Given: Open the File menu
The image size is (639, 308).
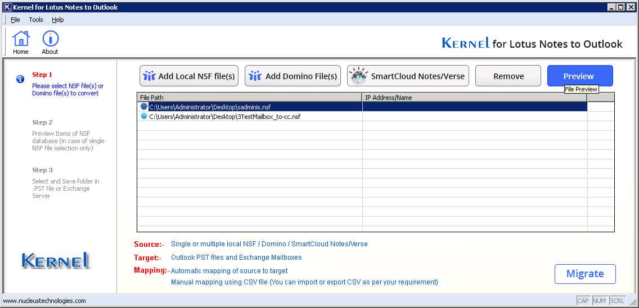Looking at the screenshot, I should point(15,20).
